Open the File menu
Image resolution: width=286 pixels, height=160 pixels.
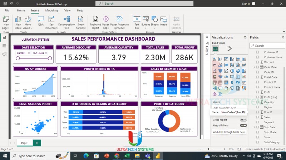point(7,10)
